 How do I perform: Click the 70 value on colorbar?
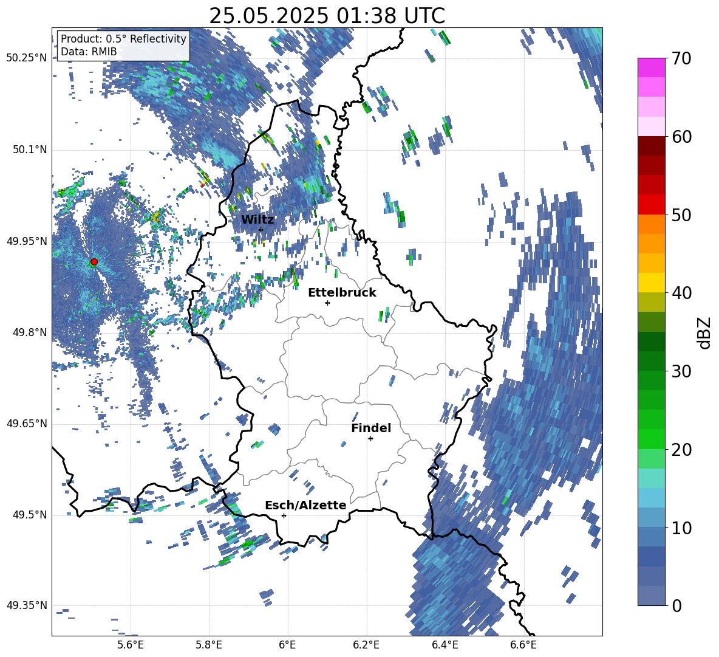681,58
